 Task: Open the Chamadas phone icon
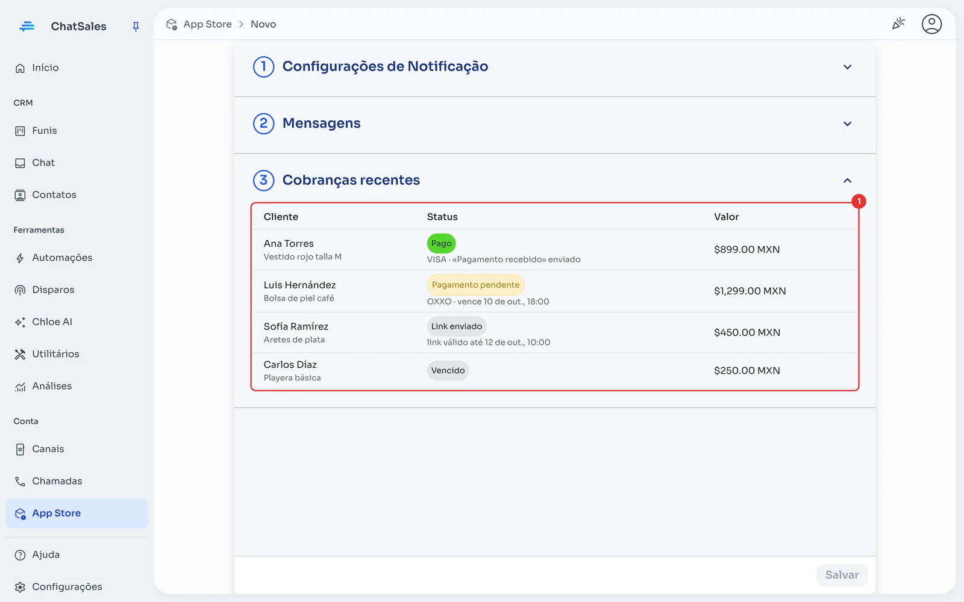[x=20, y=481]
